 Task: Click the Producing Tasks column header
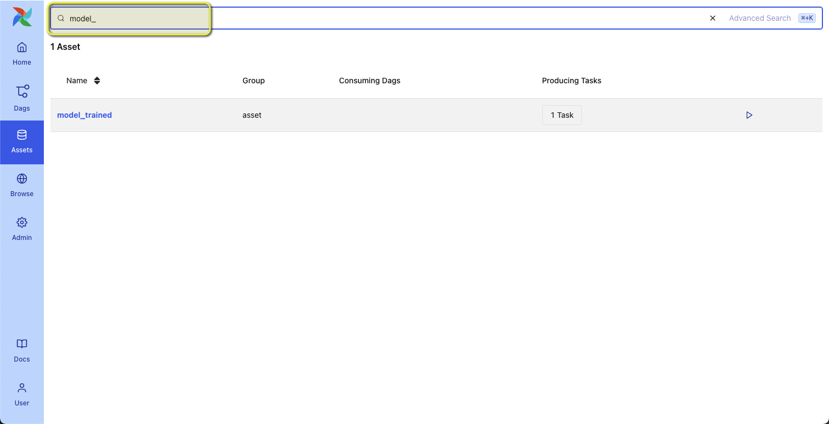571,81
